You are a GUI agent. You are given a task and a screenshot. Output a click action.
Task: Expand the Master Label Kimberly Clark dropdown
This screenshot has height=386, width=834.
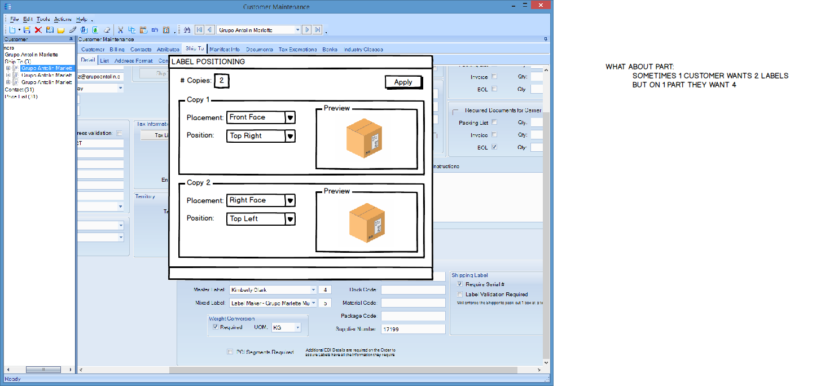pos(313,290)
